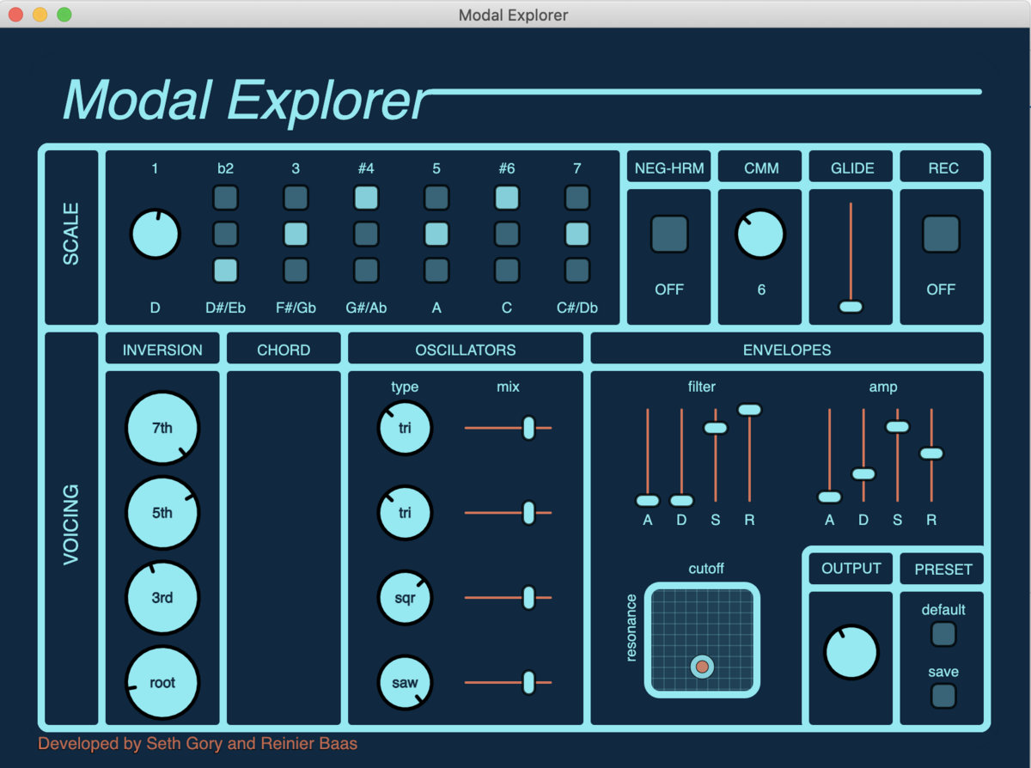Click the 7th inversion knob

162,428
